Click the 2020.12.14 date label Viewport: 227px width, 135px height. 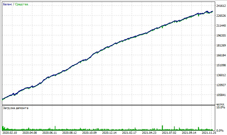coord(109,133)
